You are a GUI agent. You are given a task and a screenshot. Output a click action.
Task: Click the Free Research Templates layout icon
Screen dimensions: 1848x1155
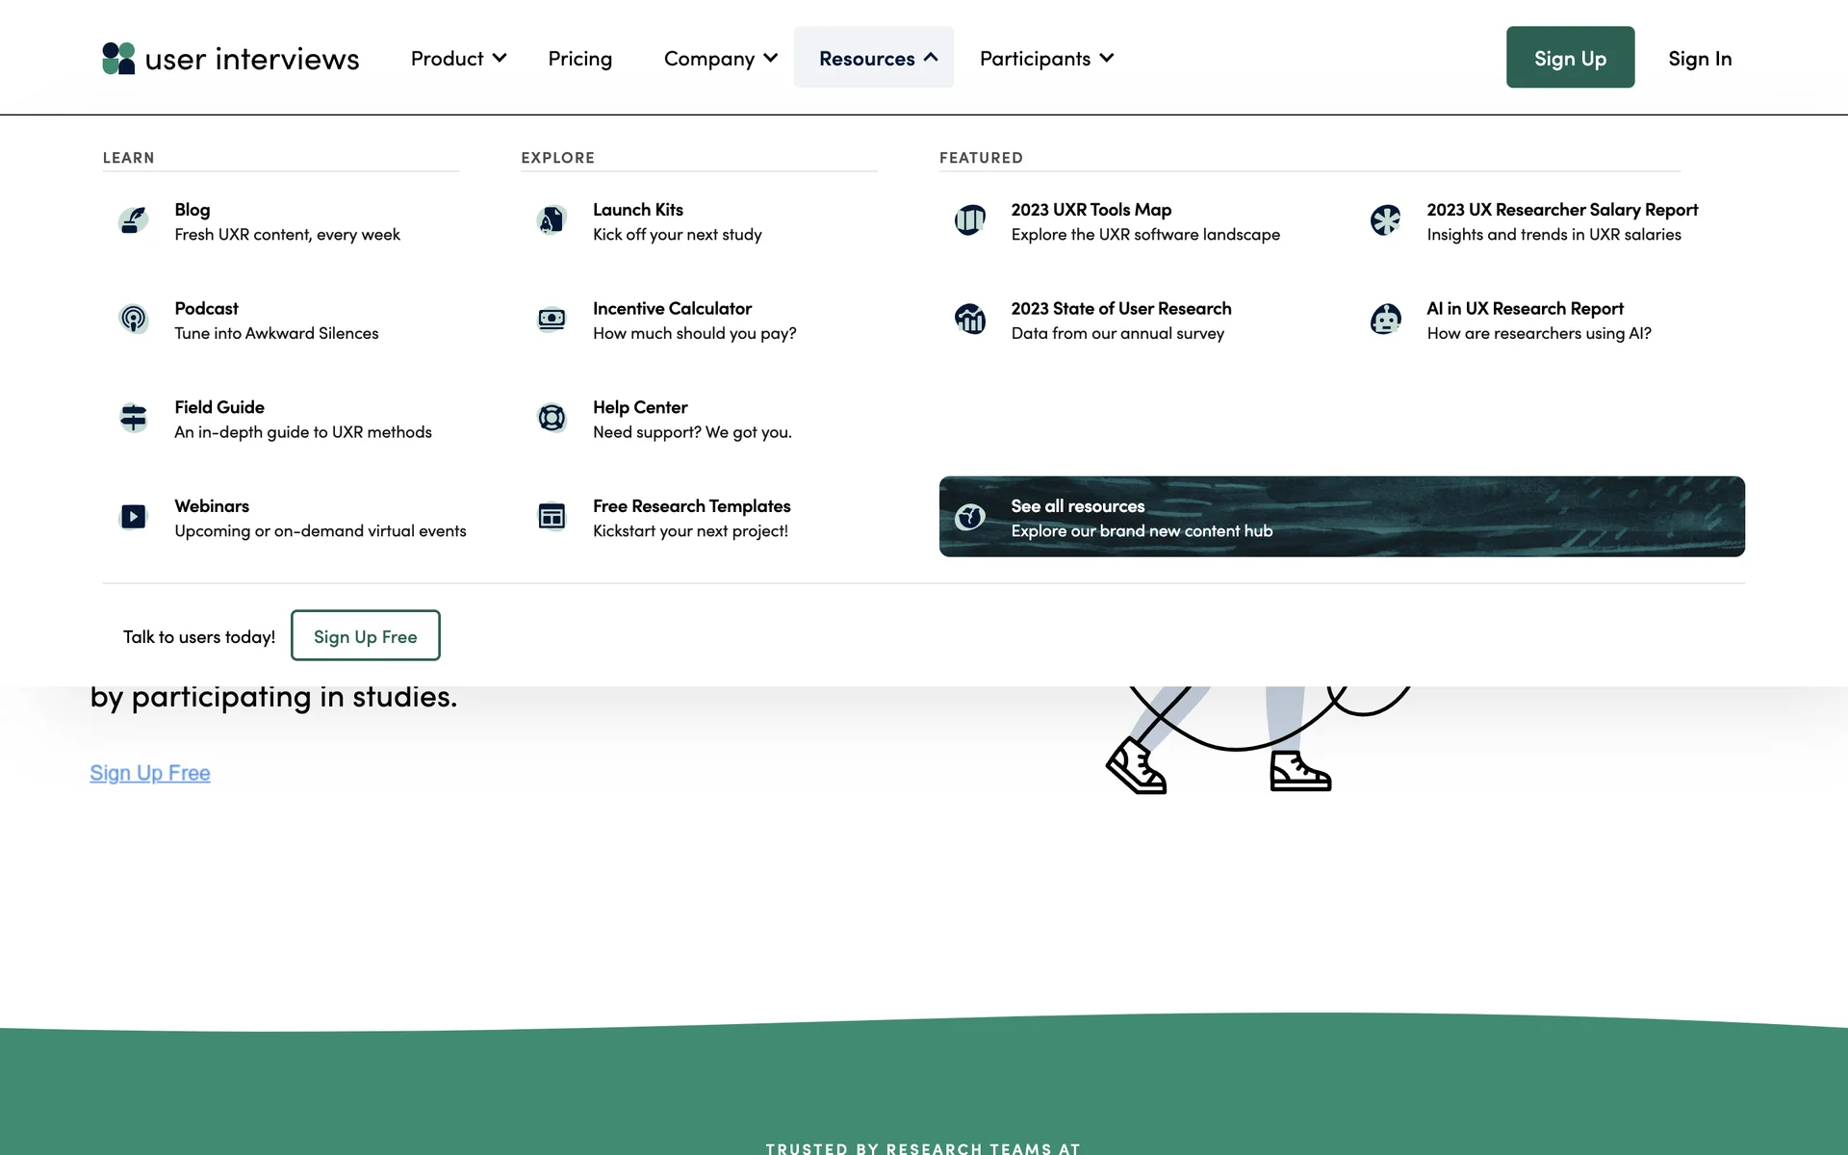click(x=552, y=517)
